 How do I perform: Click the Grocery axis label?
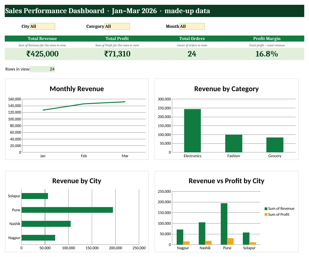275,156
